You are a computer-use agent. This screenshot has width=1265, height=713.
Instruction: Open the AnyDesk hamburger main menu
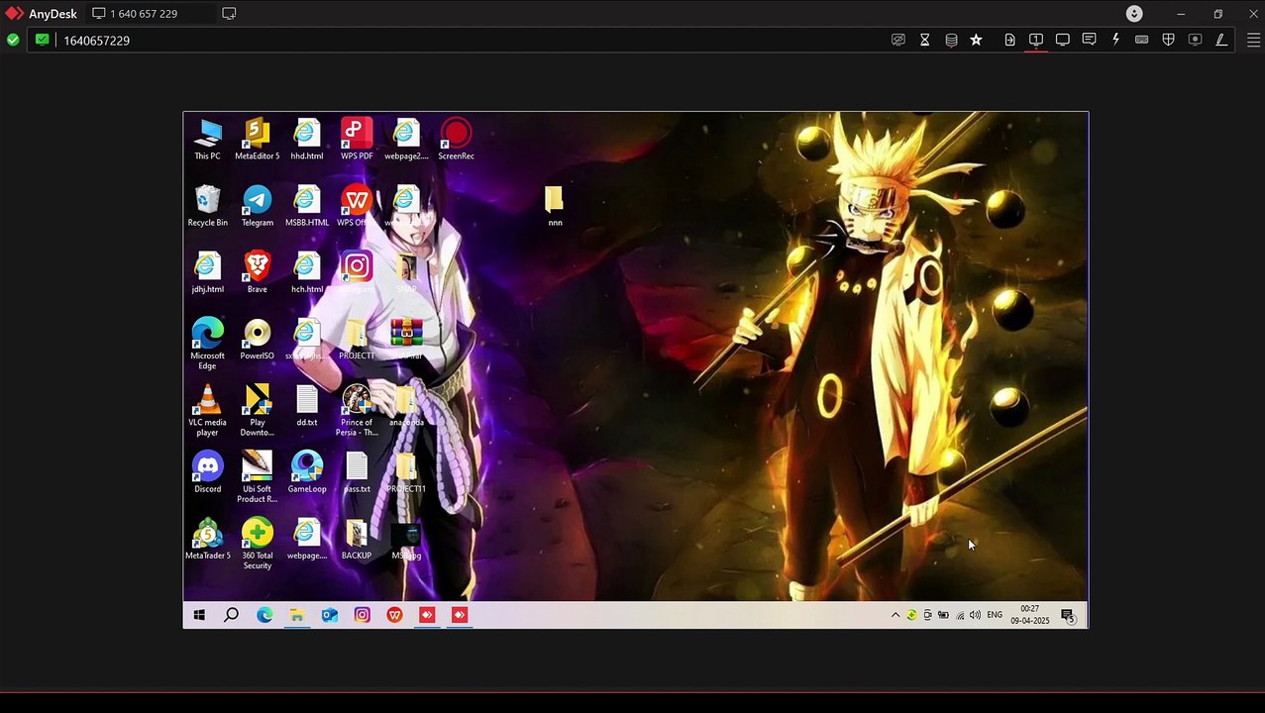coord(1253,40)
